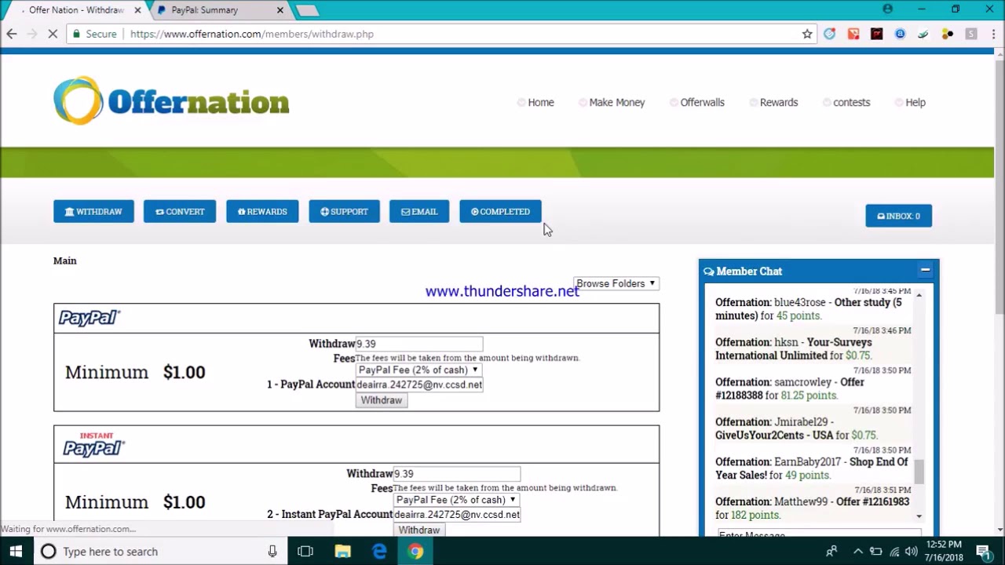Image resolution: width=1005 pixels, height=565 pixels.
Task: Click the taskbar microphone icon
Action: click(272, 552)
